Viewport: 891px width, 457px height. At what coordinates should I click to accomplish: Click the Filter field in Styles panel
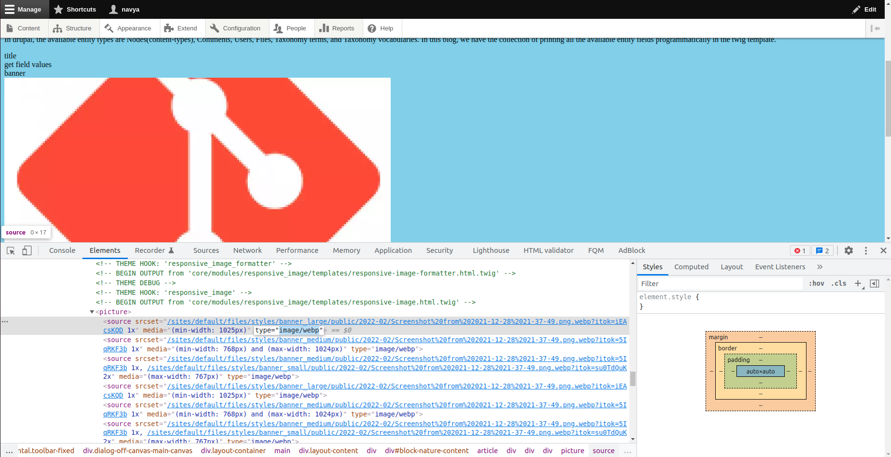click(700, 283)
